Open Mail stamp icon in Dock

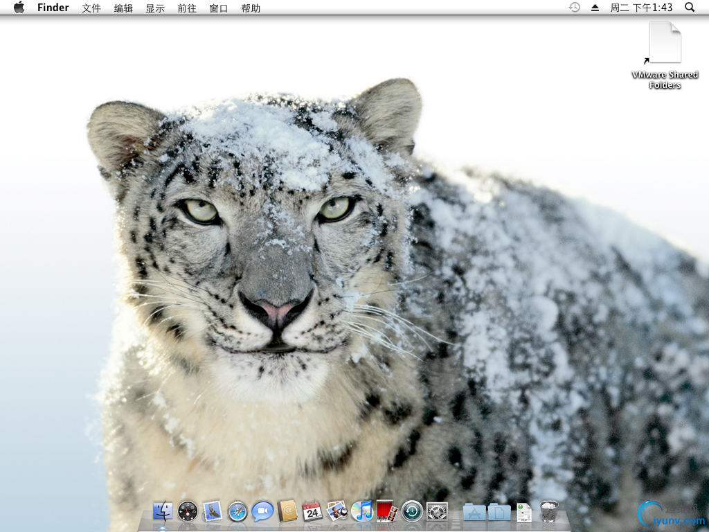coord(212,512)
